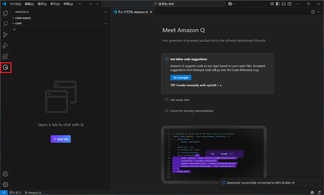Open the Accounts menu icon
The width and height of the screenshot is (324, 195).
point(5,174)
